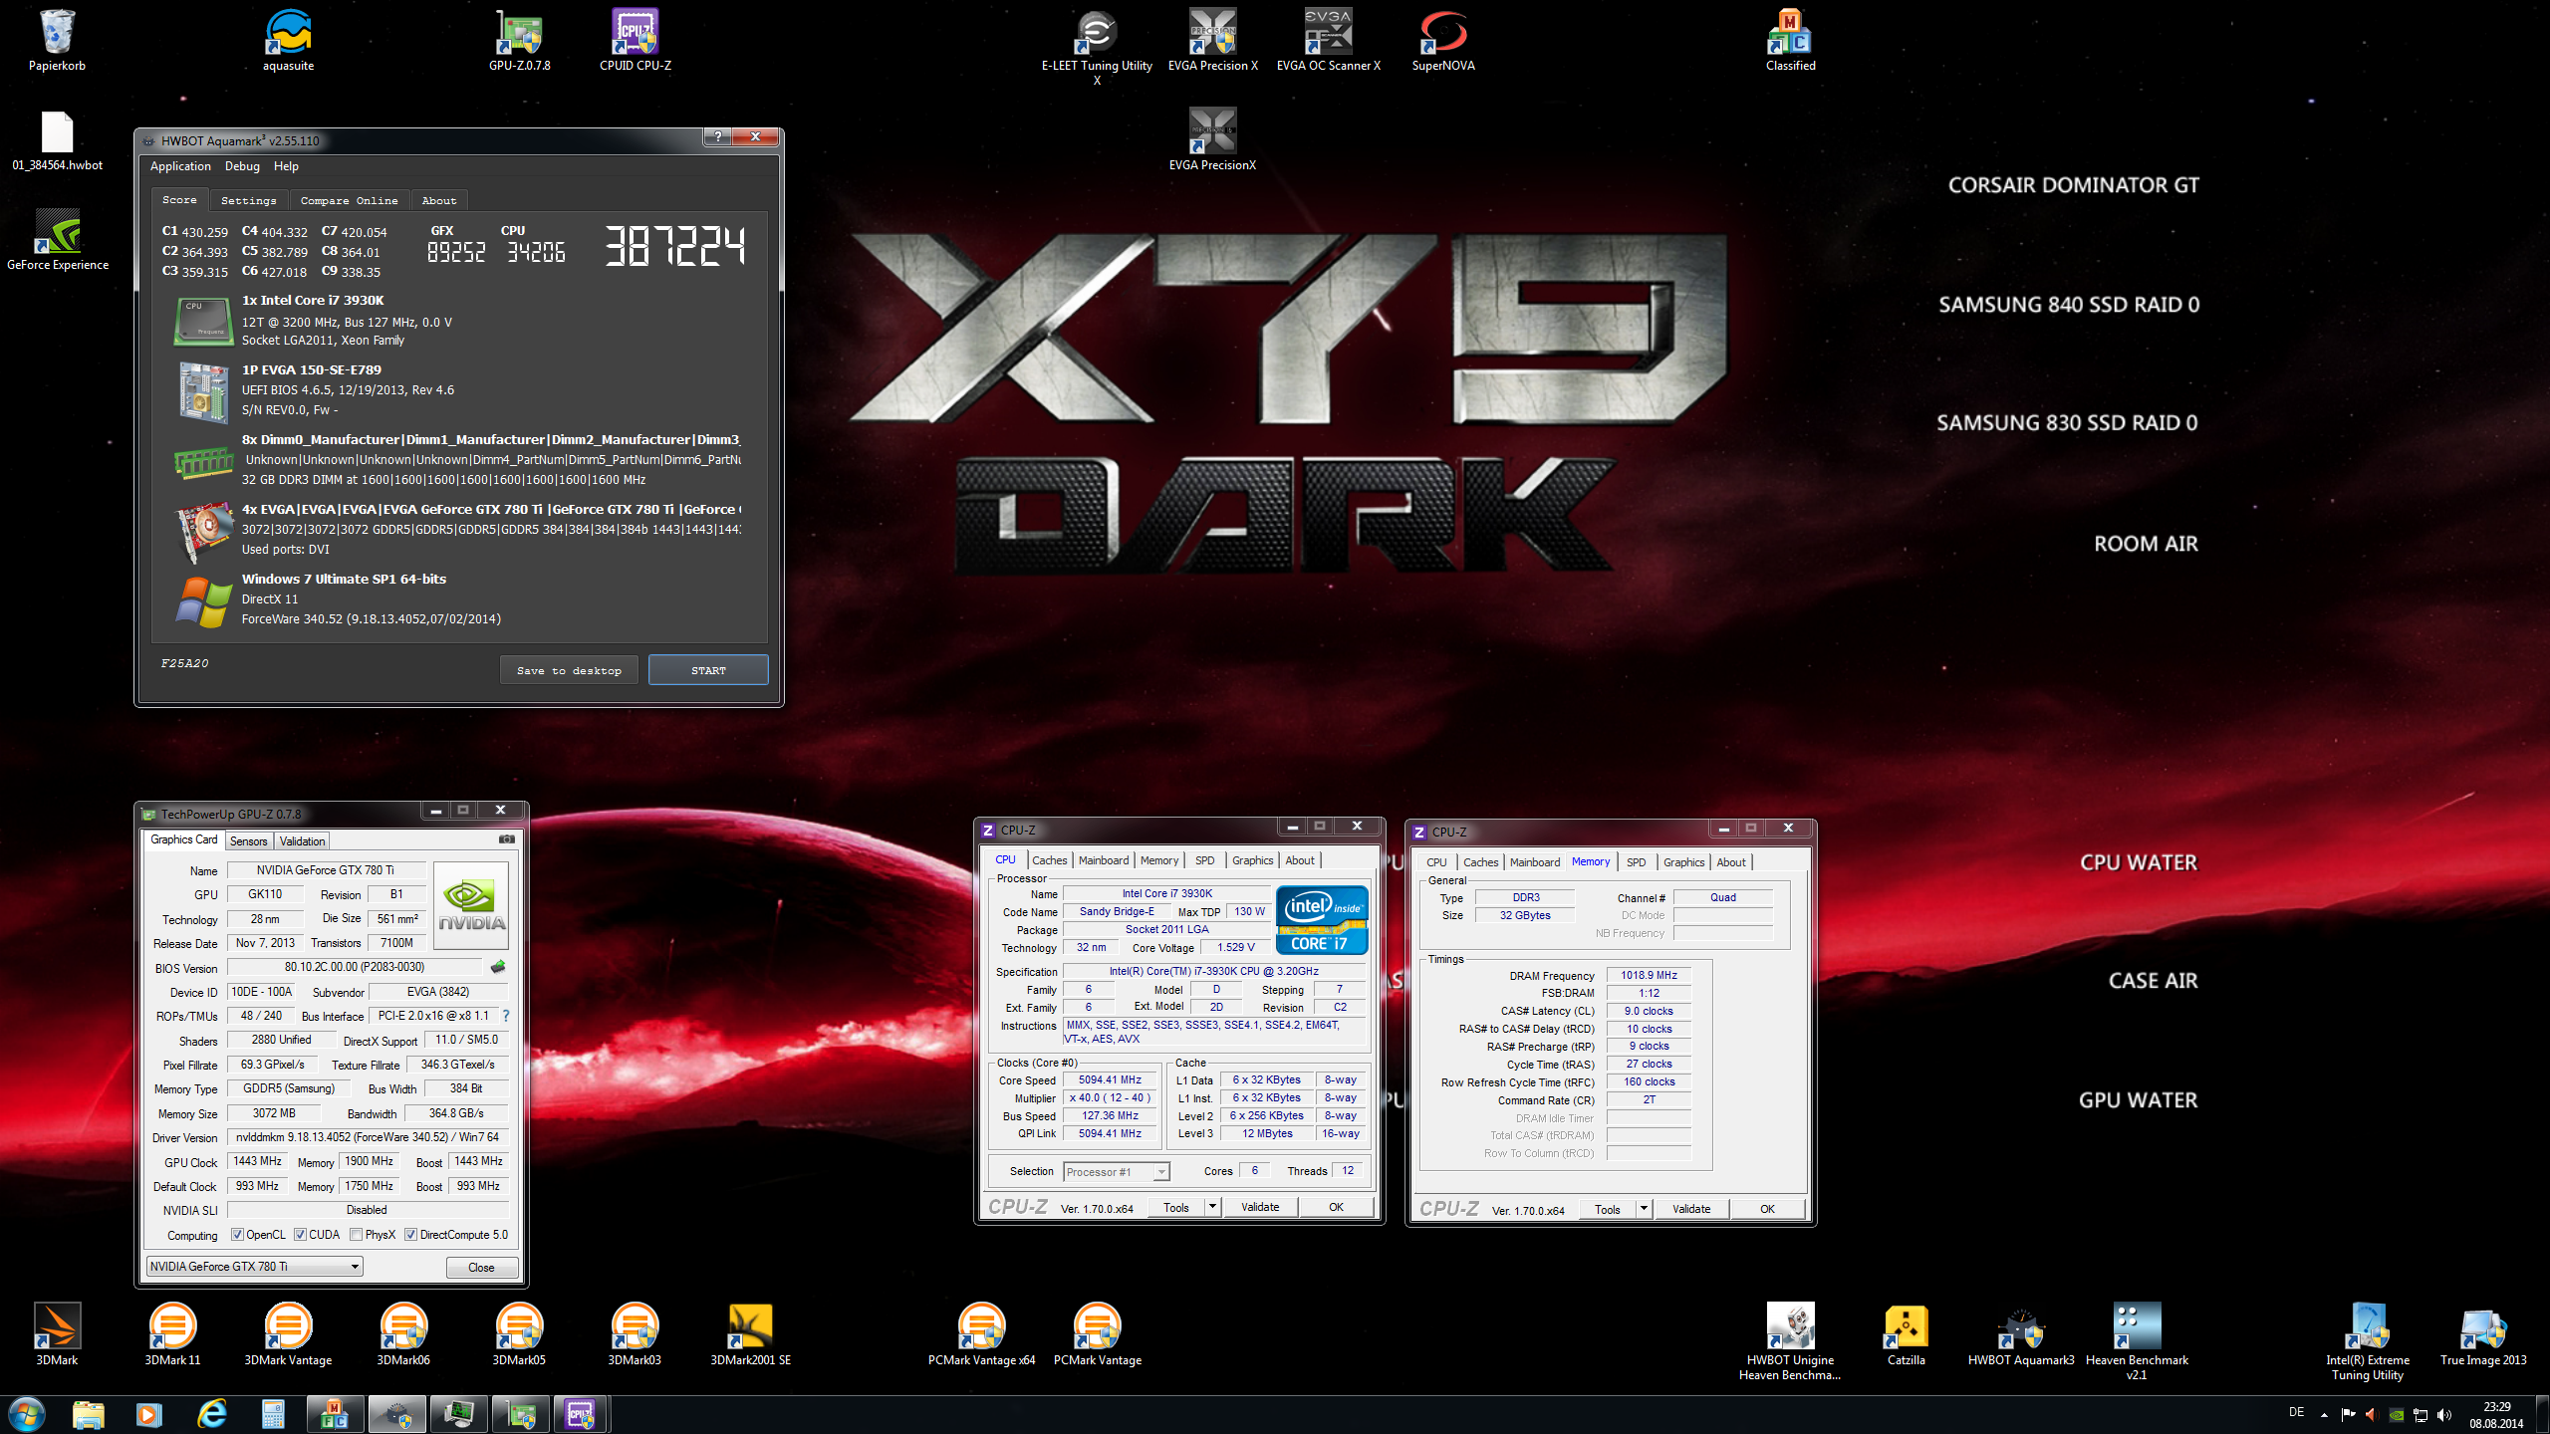
Task: Click the Tools button in CPU tab CPU-Z
Action: (1176, 1207)
